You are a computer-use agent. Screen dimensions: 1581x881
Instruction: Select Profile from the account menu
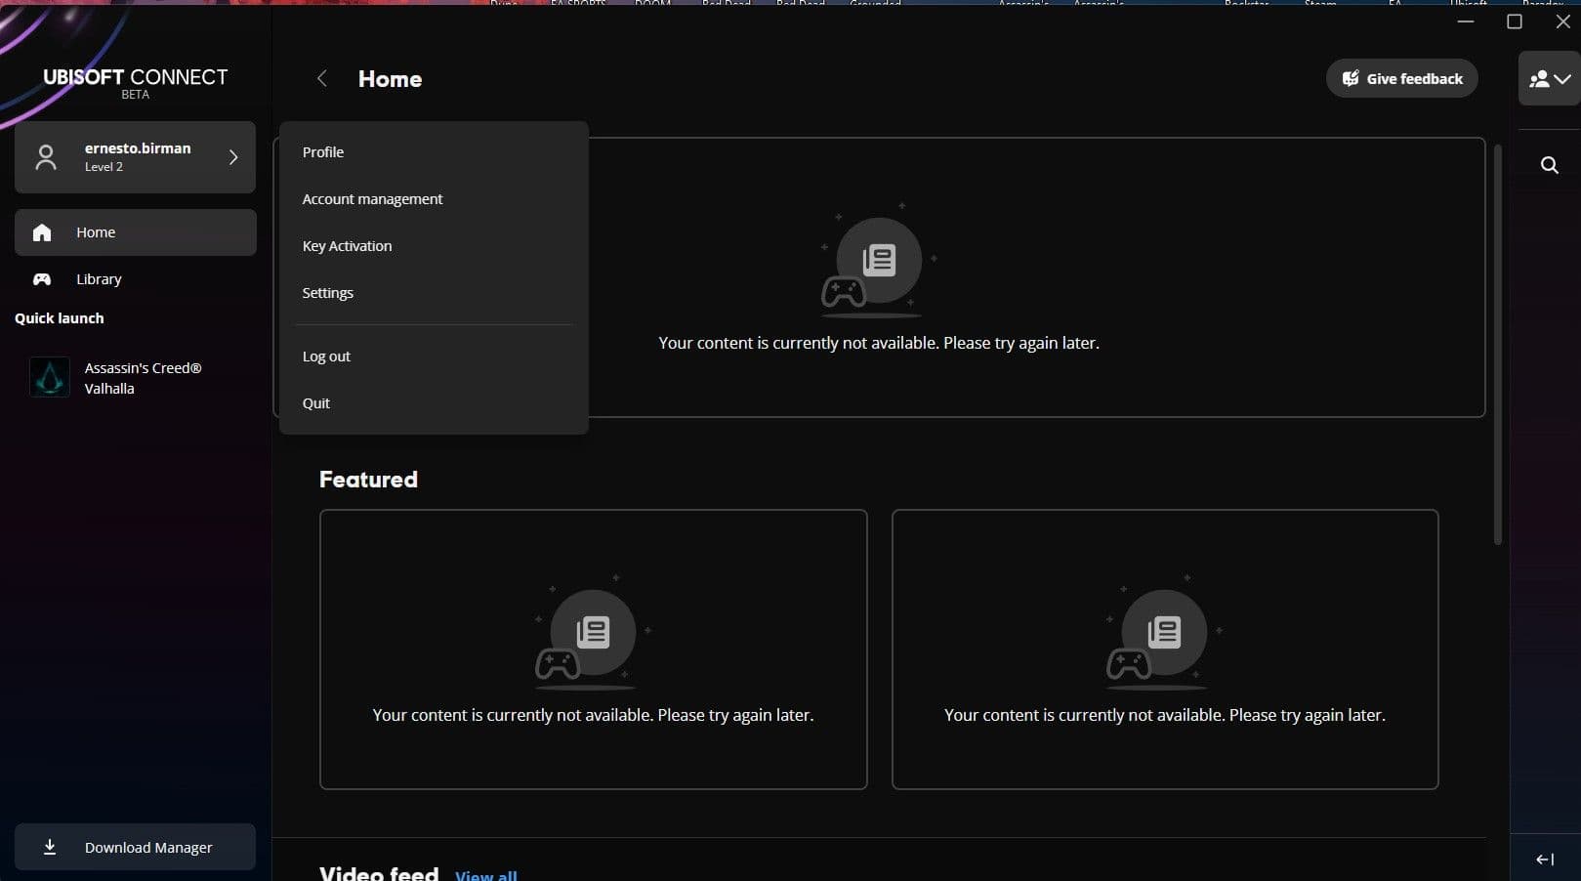point(323,152)
